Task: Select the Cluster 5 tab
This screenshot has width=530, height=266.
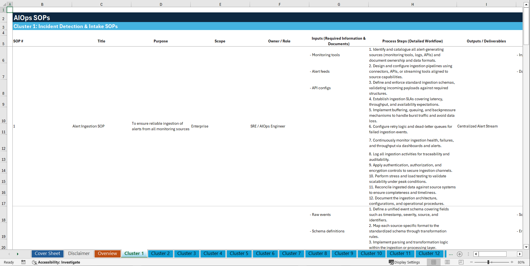Action: click(239, 254)
